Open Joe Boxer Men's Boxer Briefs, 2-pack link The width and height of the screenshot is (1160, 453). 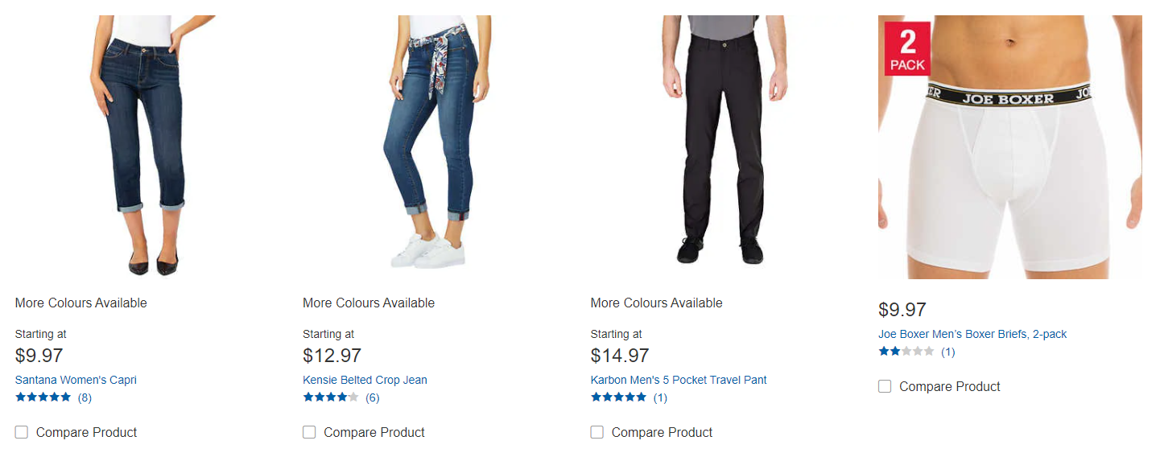click(972, 334)
